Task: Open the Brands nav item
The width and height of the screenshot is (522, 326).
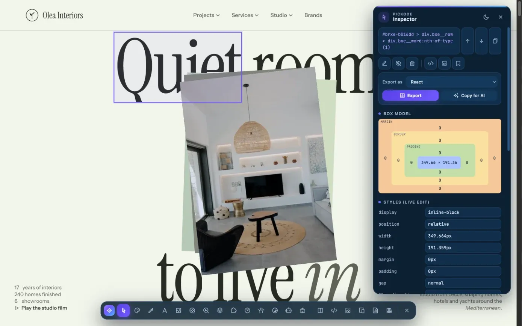Action: (x=313, y=15)
